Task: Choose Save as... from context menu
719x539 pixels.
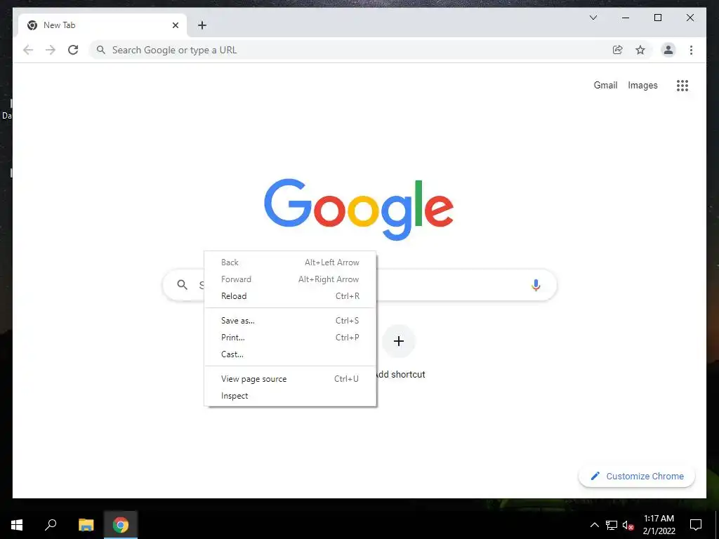Action: coord(290,321)
